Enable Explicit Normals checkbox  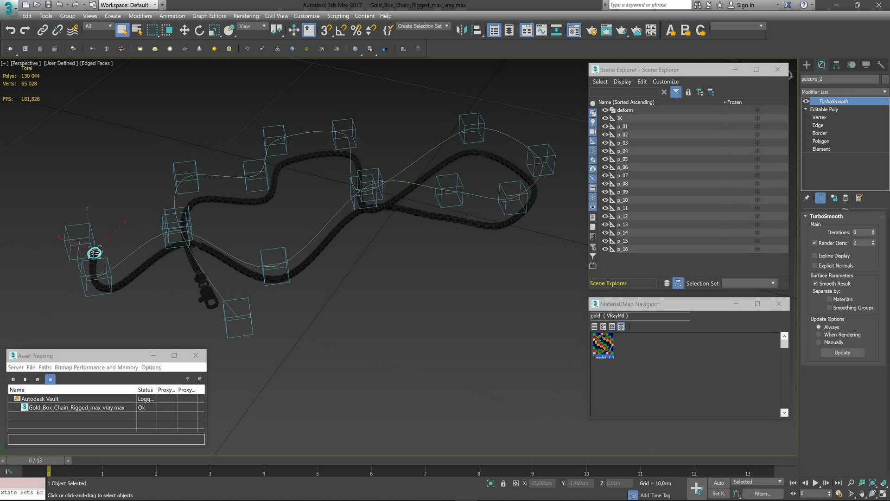coord(814,266)
